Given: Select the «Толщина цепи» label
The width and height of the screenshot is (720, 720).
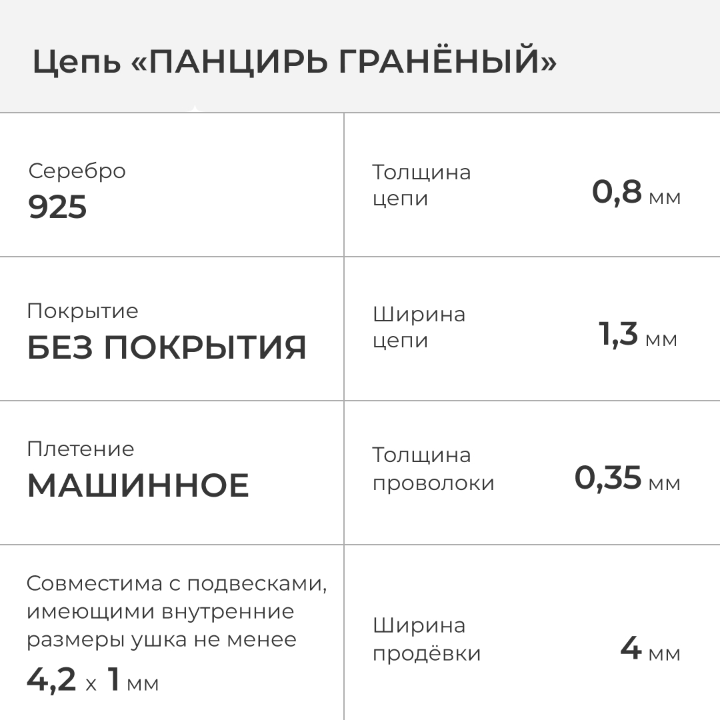Looking at the screenshot, I should (421, 185).
